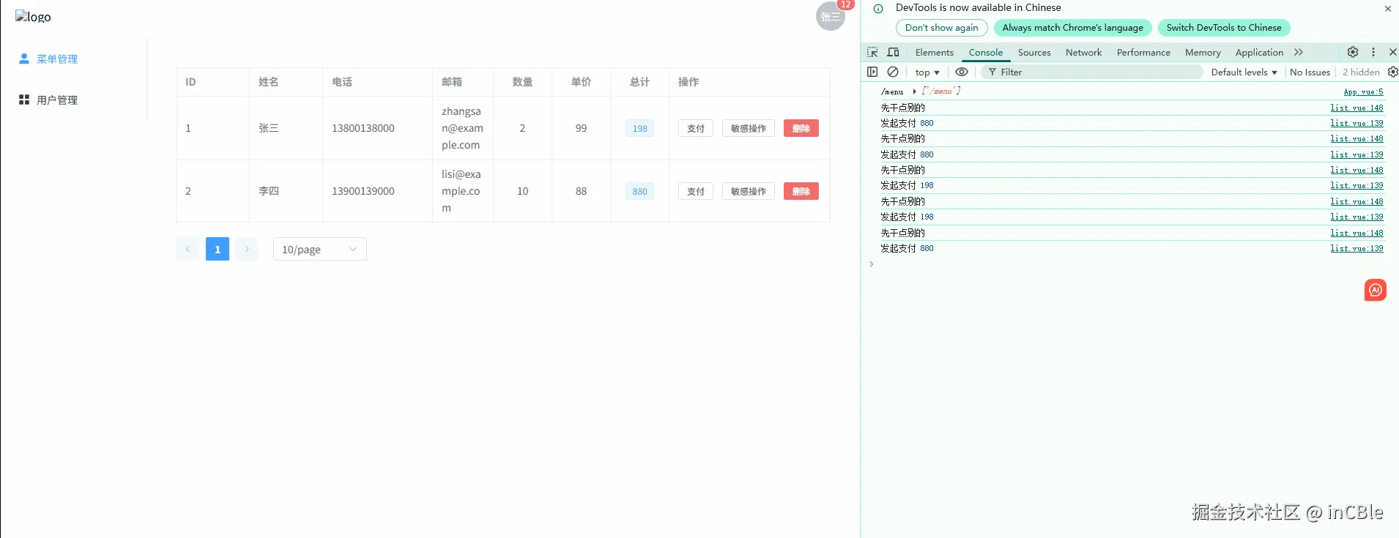1399x538 pixels.
Task: Open the 10/page size dropdown
Action: click(320, 249)
